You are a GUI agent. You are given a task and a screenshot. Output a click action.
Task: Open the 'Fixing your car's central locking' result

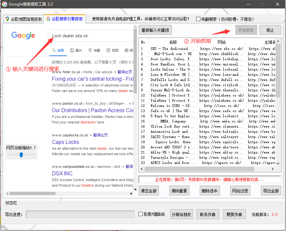coord(92,79)
